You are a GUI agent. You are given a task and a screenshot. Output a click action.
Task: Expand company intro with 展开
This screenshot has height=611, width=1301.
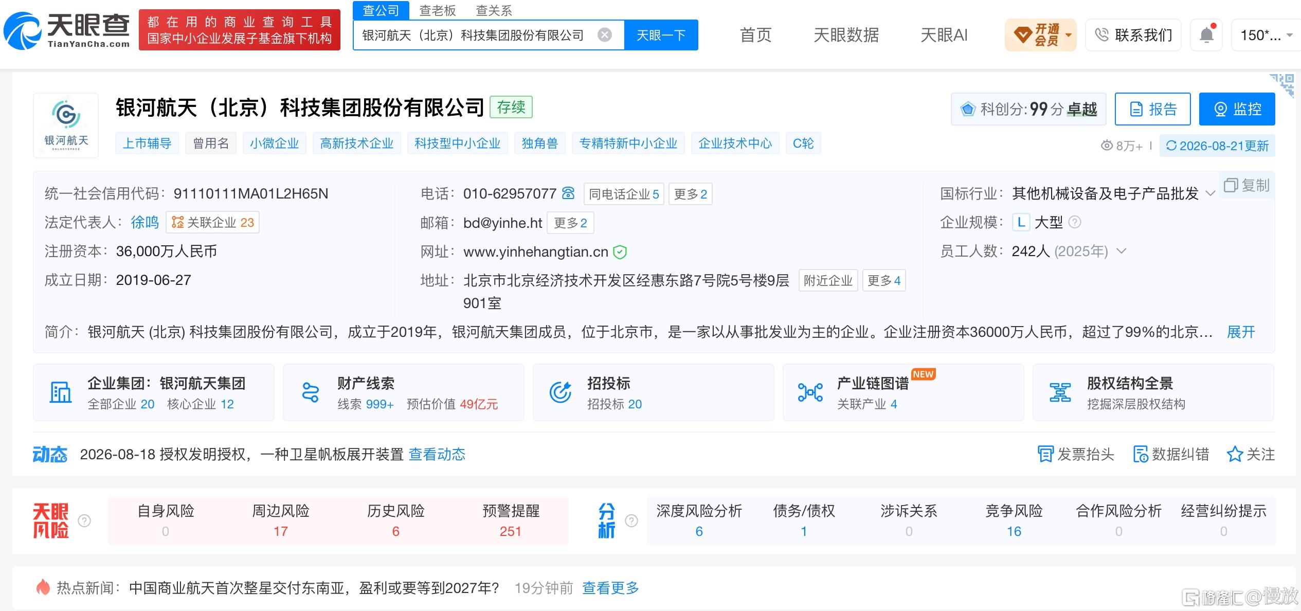point(1241,332)
